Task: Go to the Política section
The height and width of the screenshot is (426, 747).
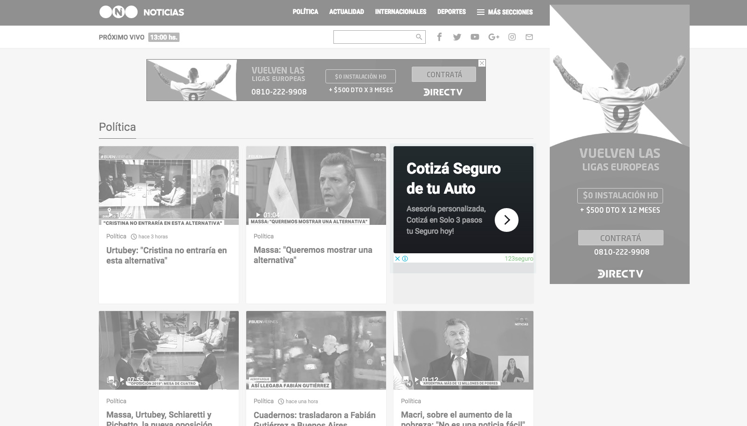Action: point(305,12)
